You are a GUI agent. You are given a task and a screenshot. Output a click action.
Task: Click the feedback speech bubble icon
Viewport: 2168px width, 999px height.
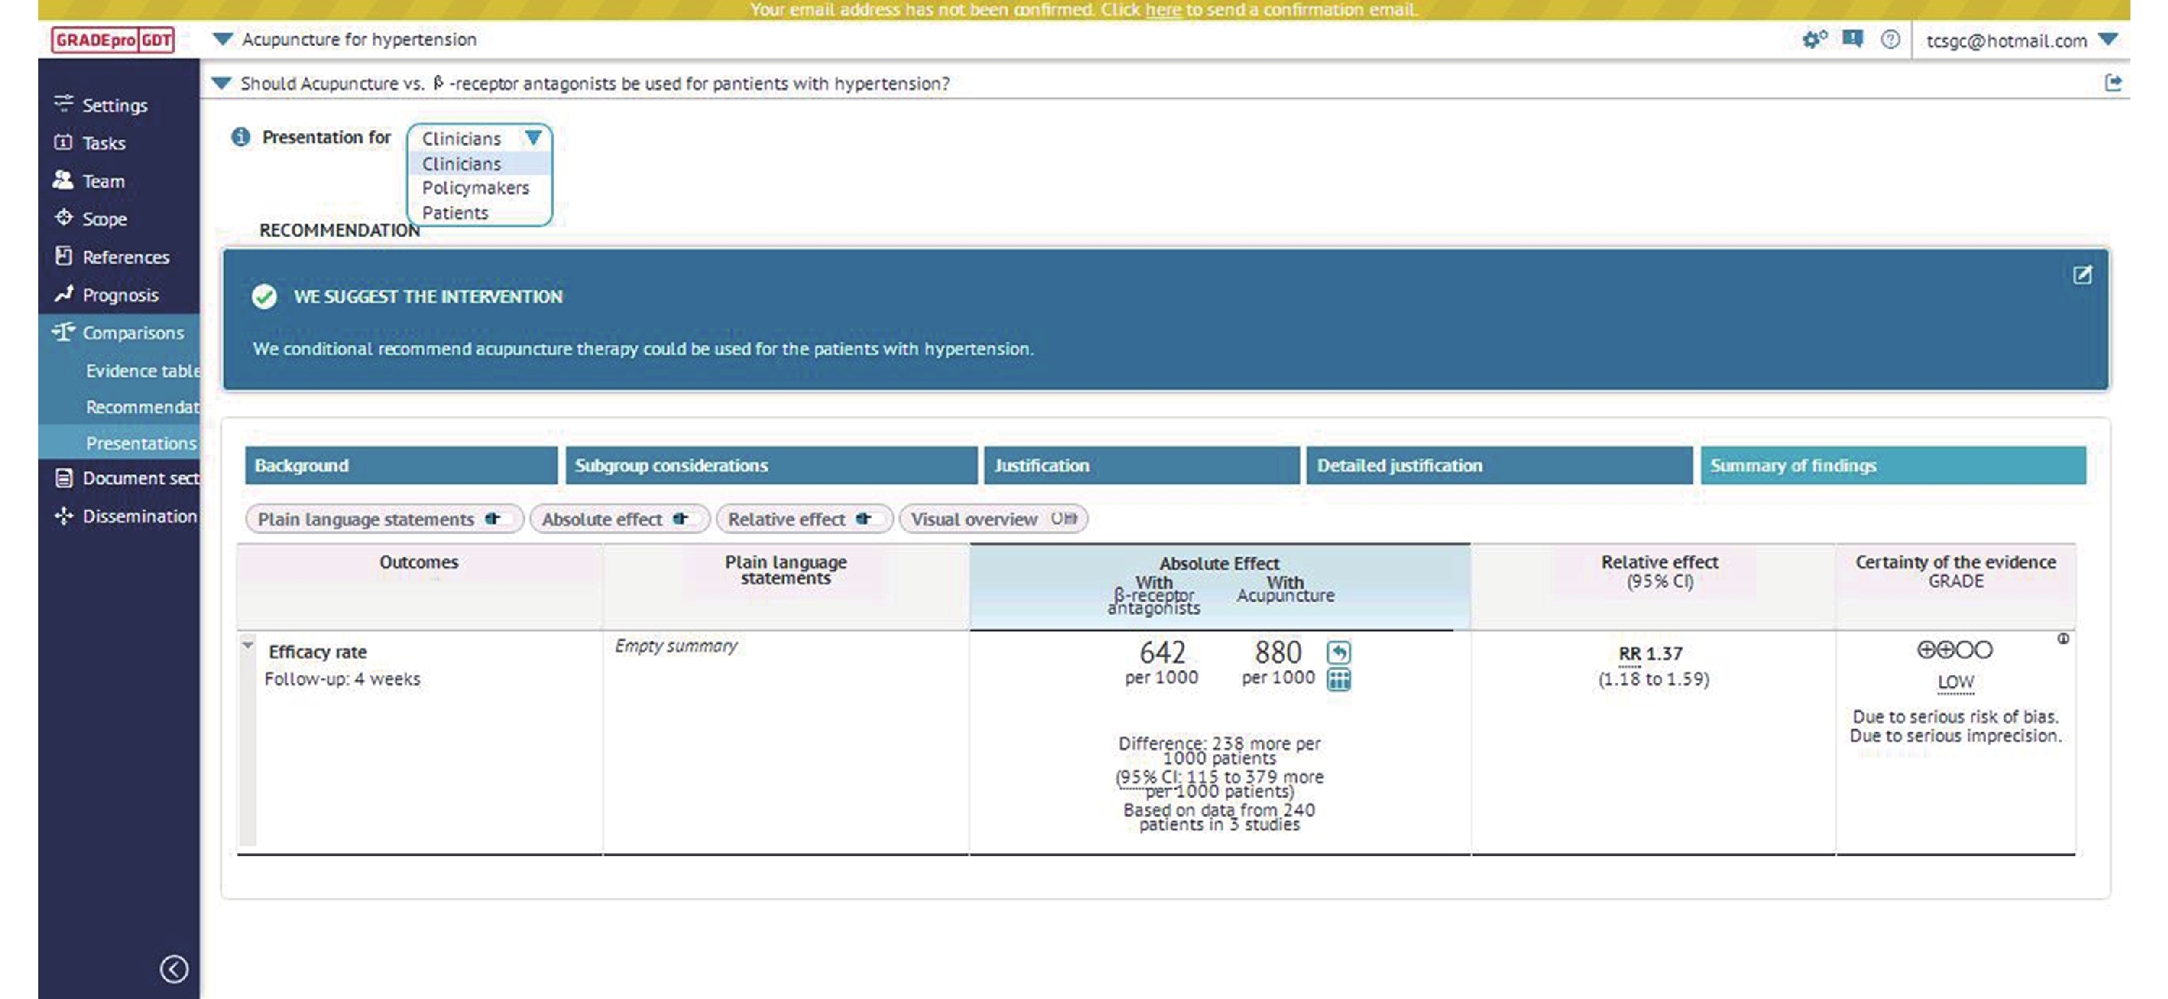[x=1852, y=39]
